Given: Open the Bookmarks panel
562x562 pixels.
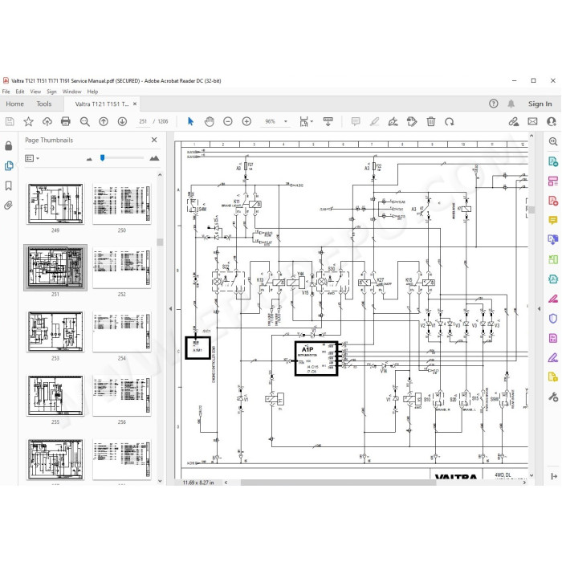Looking at the screenshot, I should (9, 185).
